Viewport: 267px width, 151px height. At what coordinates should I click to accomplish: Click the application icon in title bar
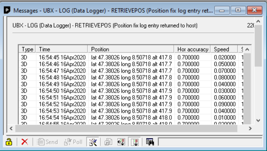(7, 10)
